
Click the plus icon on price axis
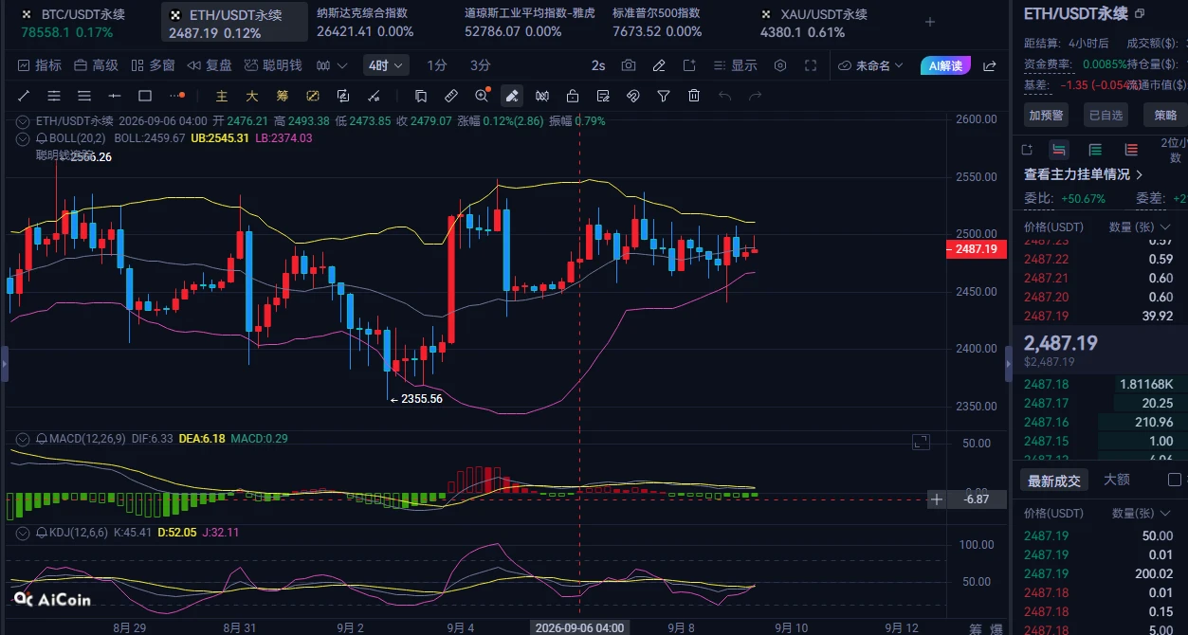(937, 499)
